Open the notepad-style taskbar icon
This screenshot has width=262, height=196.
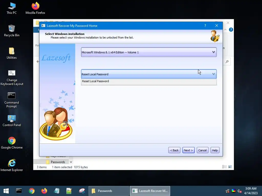pos(57,191)
